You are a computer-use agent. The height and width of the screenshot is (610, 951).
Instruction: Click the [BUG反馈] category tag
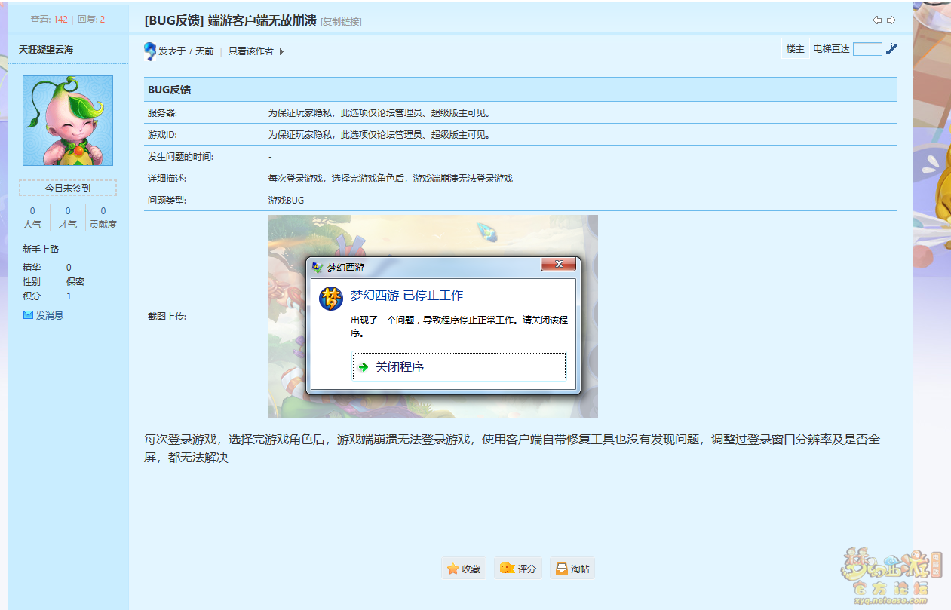pos(174,20)
